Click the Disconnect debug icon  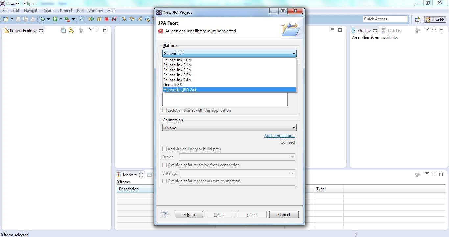pyautogui.click(x=114, y=19)
